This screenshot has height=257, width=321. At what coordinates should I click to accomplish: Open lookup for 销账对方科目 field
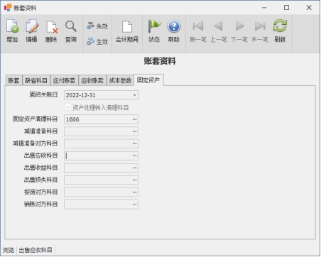coord(134,204)
